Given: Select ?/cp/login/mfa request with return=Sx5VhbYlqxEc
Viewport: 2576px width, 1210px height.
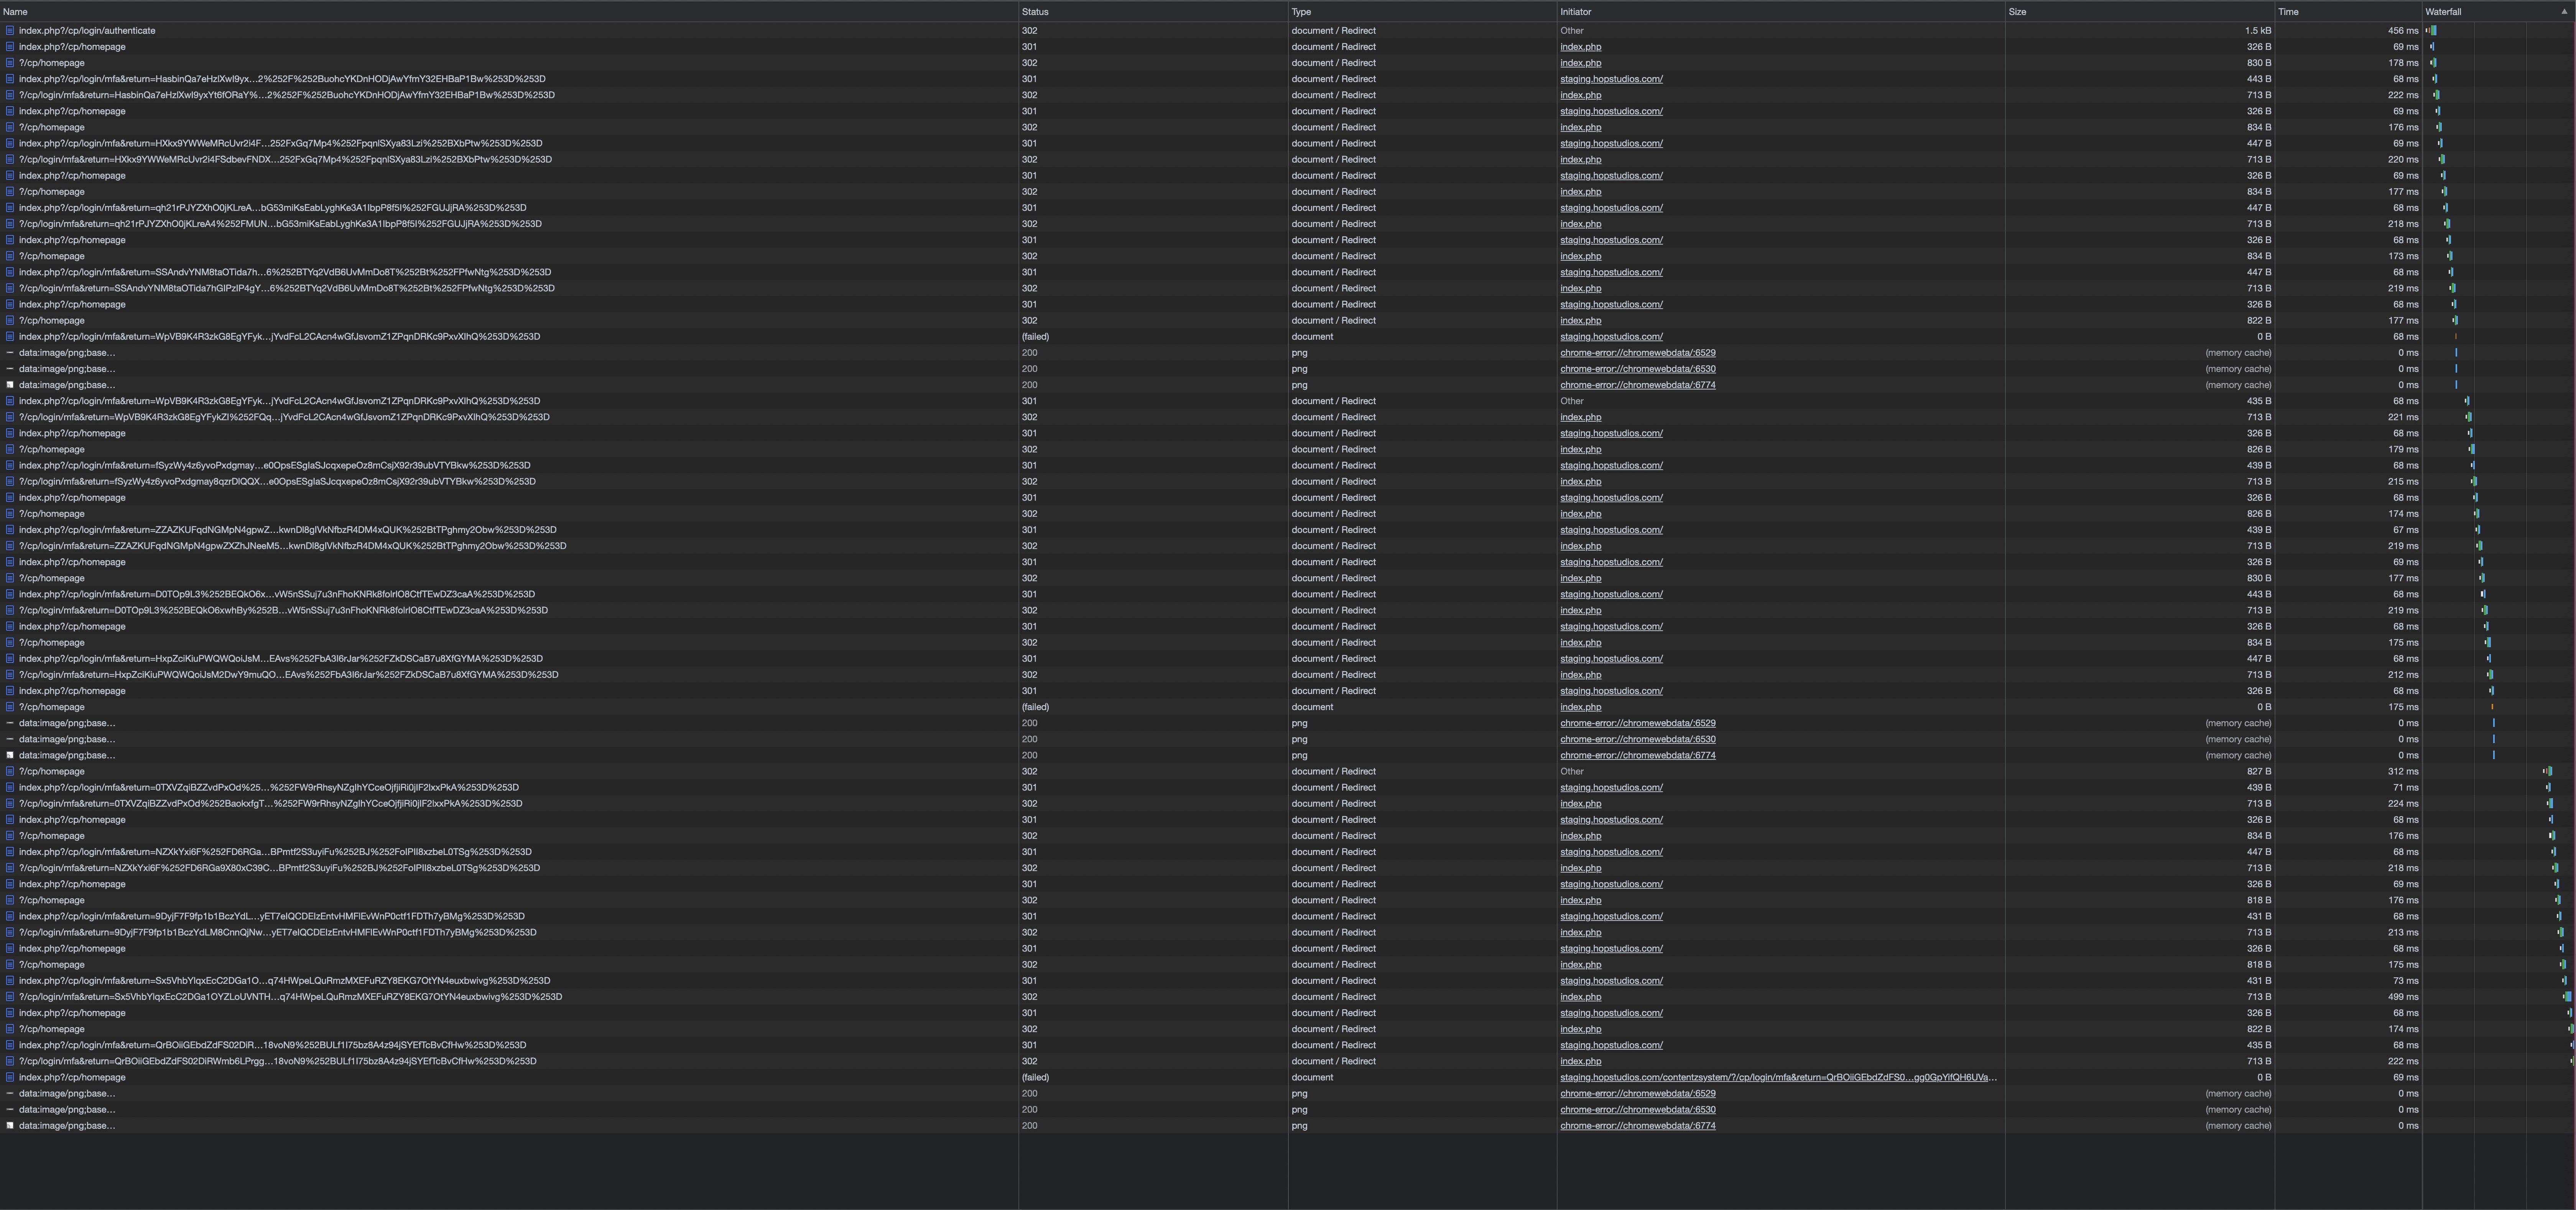Looking at the screenshot, I should coord(290,997).
